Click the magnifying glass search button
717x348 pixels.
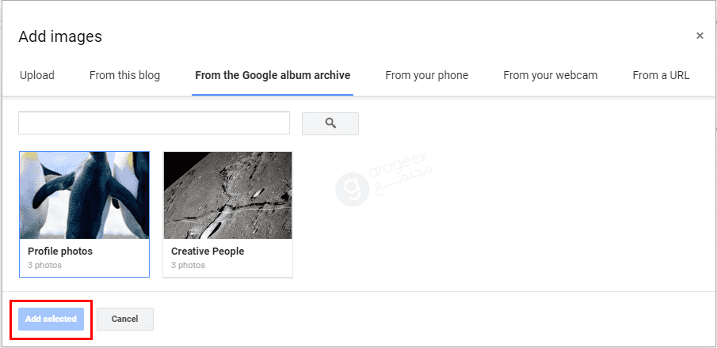tap(330, 123)
